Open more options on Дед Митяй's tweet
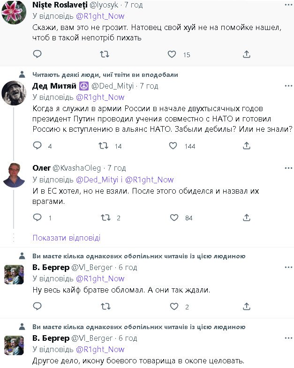The image size is (294, 368). pyautogui.click(x=286, y=86)
